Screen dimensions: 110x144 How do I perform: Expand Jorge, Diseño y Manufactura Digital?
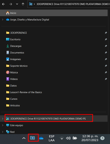coord(3,19)
